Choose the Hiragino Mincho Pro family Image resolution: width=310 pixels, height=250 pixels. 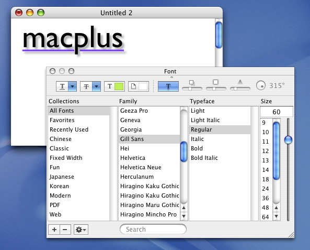pyautogui.click(x=150, y=214)
